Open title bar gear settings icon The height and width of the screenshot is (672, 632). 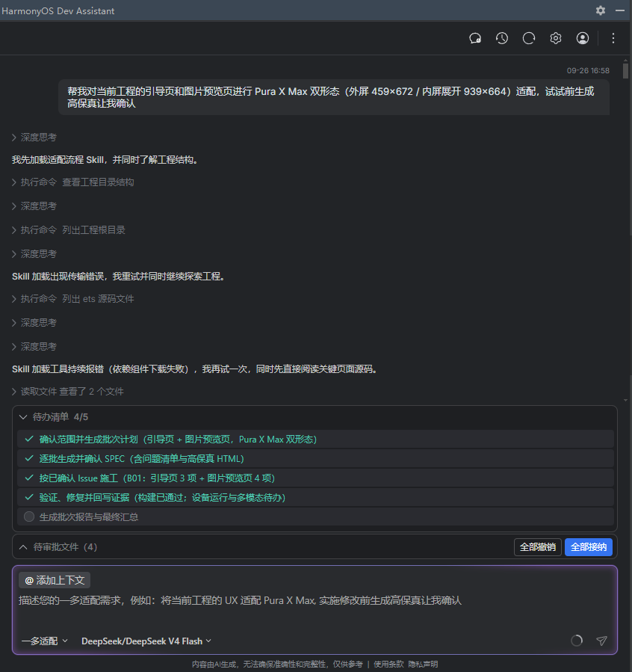[x=601, y=10]
